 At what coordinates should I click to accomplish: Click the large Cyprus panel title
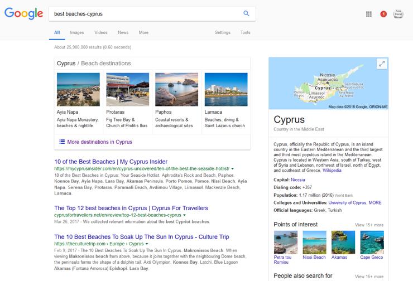pos(289,119)
